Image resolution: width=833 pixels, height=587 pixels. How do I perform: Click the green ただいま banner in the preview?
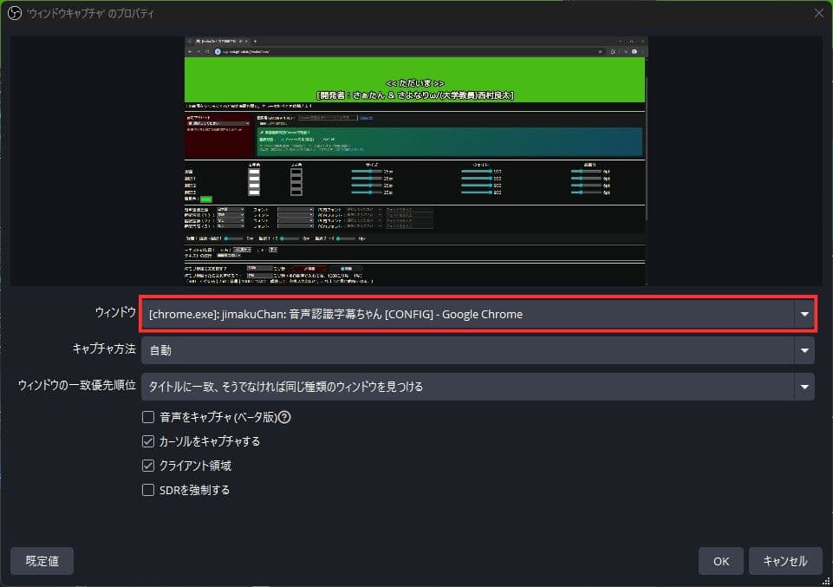(x=416, y=80)
